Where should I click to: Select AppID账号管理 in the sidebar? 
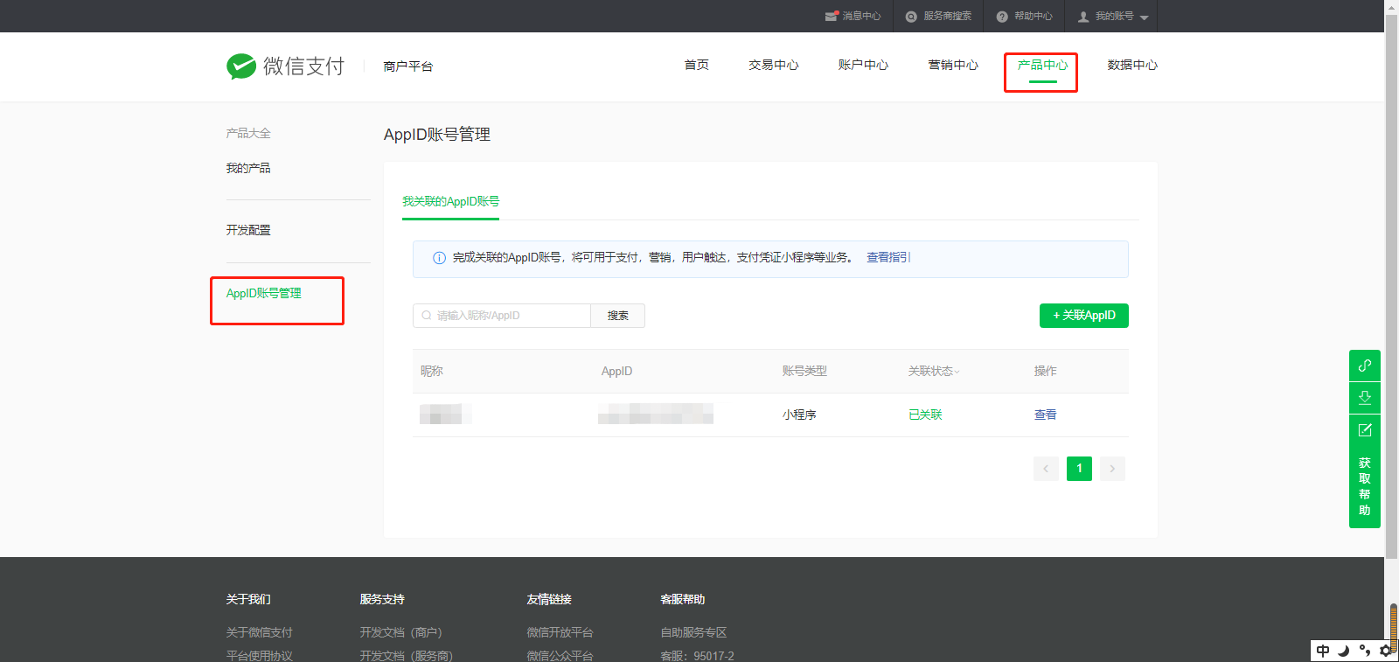point(263,293)
